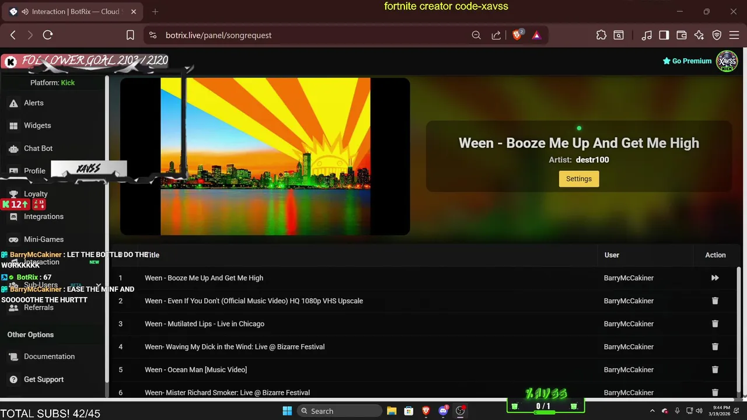Select Profile in the sidebar

coord(34,171)
